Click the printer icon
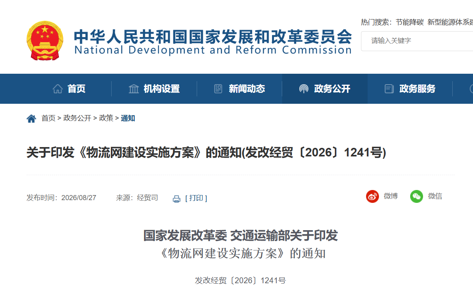Viewport: 473px width, 300px height. click(x=176, y=199)
